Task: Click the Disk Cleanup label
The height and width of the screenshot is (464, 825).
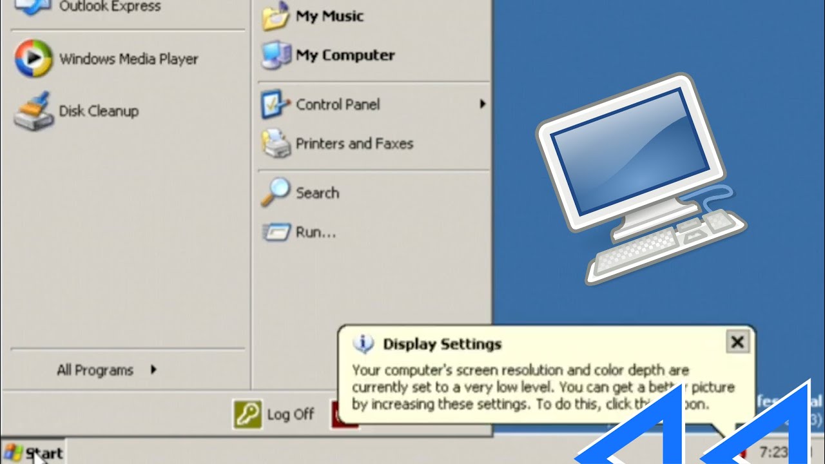Action: [99, 111]
